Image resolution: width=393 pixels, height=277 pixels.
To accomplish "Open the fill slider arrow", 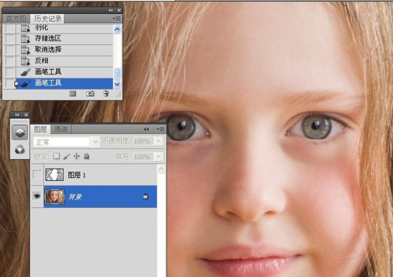I will click(x=159, y=157).
